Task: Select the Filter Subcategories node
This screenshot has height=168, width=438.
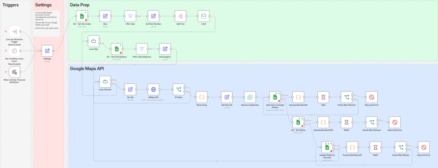Action: (142, 49)
